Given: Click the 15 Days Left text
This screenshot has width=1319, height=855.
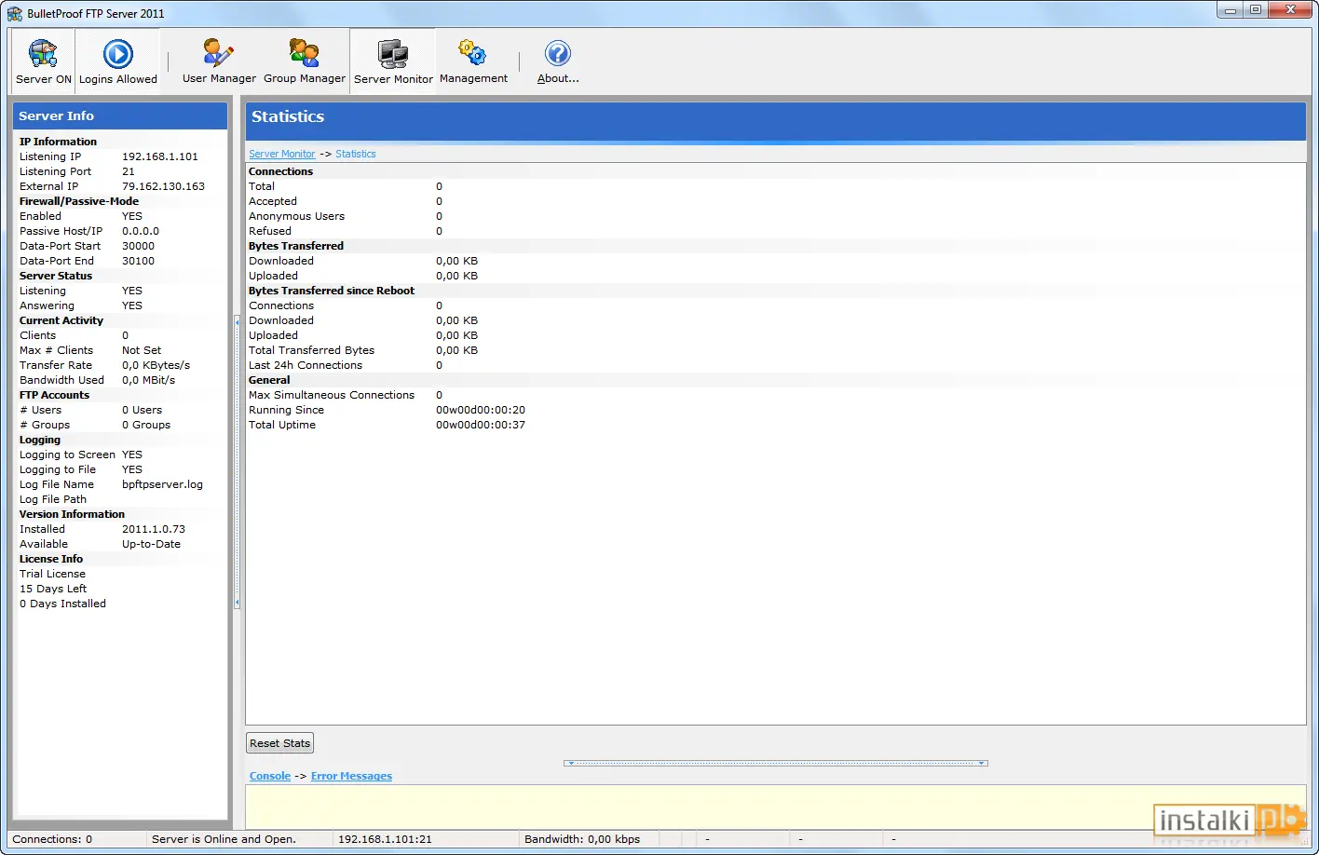Looking at the screenshot, I should click(x=53, y=589).
